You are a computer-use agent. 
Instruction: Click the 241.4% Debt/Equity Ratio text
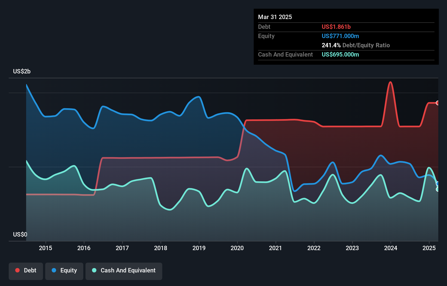click(x=356, y=45)
